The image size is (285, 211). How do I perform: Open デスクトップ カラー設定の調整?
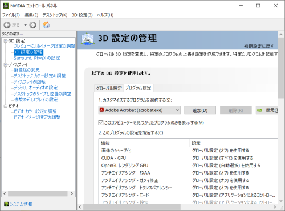tap(39, 76)
